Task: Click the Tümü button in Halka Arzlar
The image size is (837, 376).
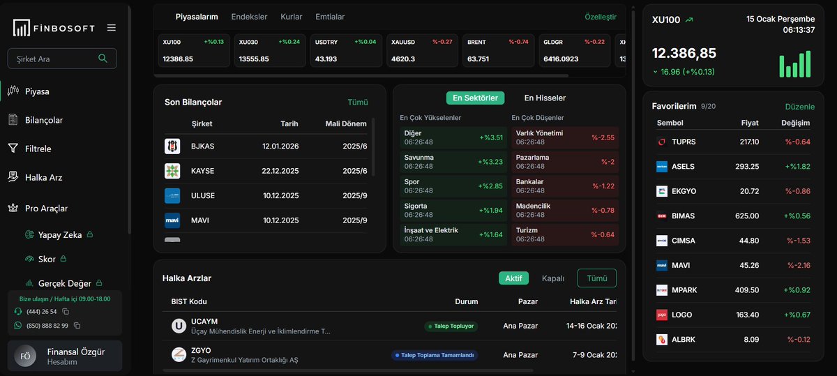Action: [597, 278]
